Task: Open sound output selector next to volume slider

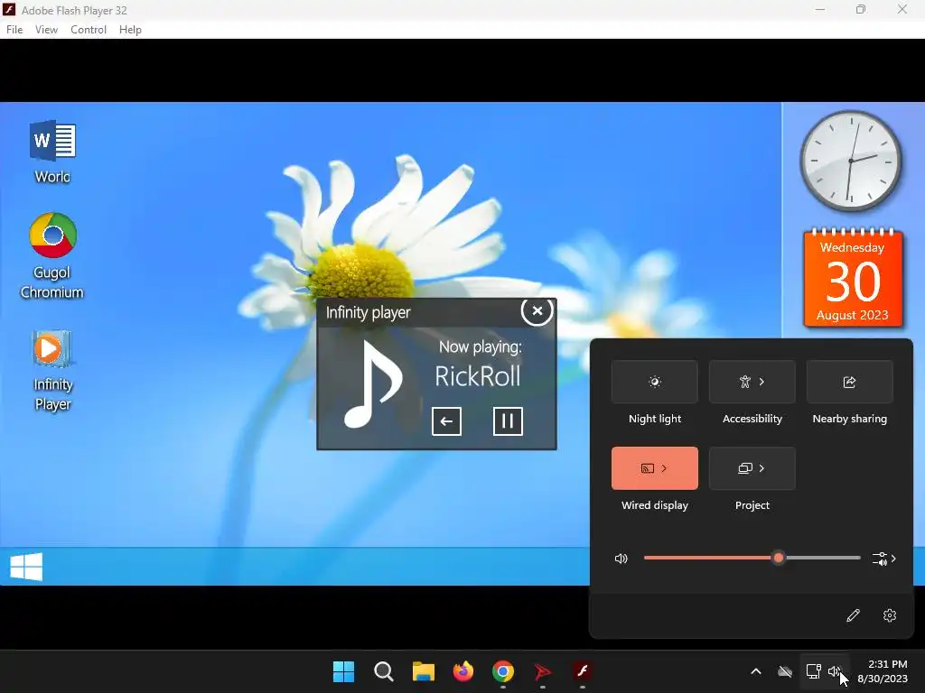Action: (883, 559)
